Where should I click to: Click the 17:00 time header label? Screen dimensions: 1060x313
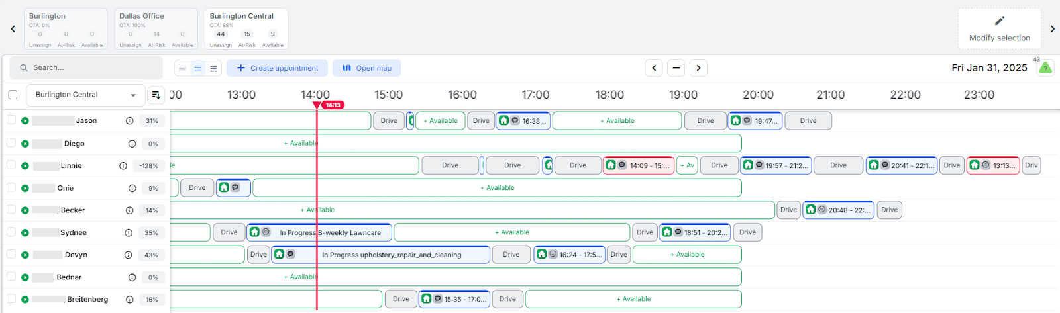[x=535, y=95]
